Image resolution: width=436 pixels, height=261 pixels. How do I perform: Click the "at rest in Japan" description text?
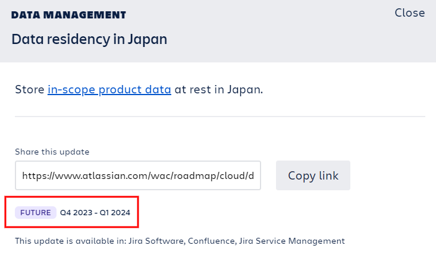[x=218, y=90]
